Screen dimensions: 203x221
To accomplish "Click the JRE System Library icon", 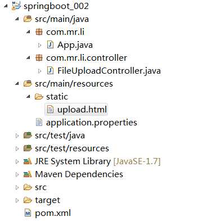I will [x=28, y=161].
